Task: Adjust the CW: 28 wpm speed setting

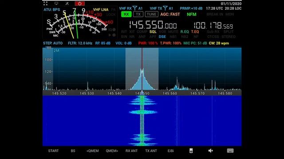Action: [x=219, y=43]
